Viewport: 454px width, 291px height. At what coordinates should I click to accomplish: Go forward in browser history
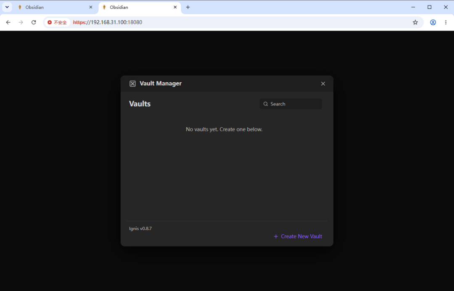(x=21, y=22)
